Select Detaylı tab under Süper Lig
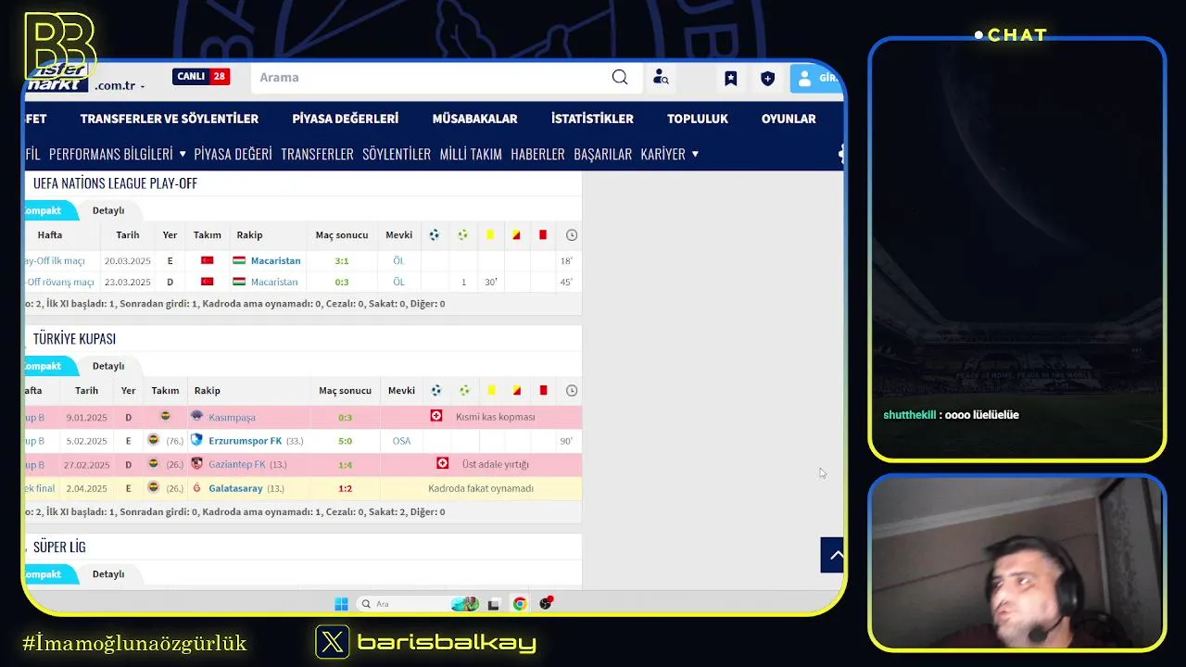Image resolution: width=1186 pixels, height=667 pixels. pyautogui.click(x=108, y=574)
